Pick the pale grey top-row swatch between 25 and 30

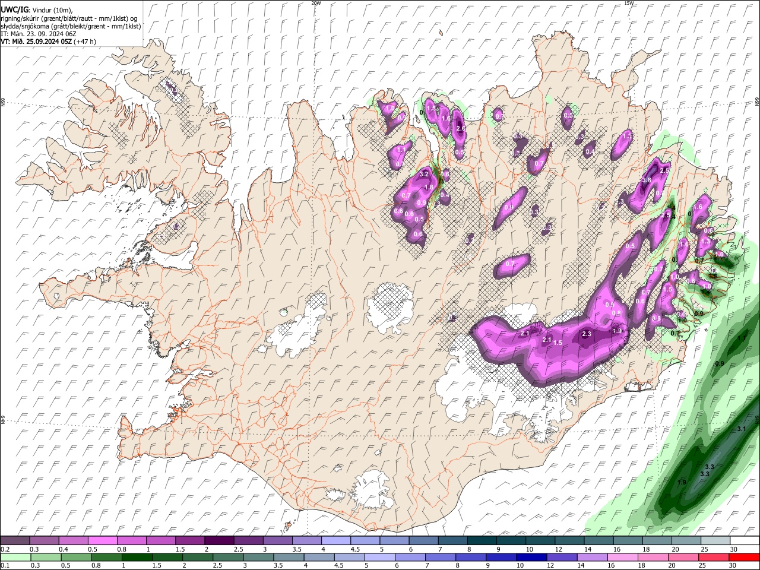[x=716, y=540]
